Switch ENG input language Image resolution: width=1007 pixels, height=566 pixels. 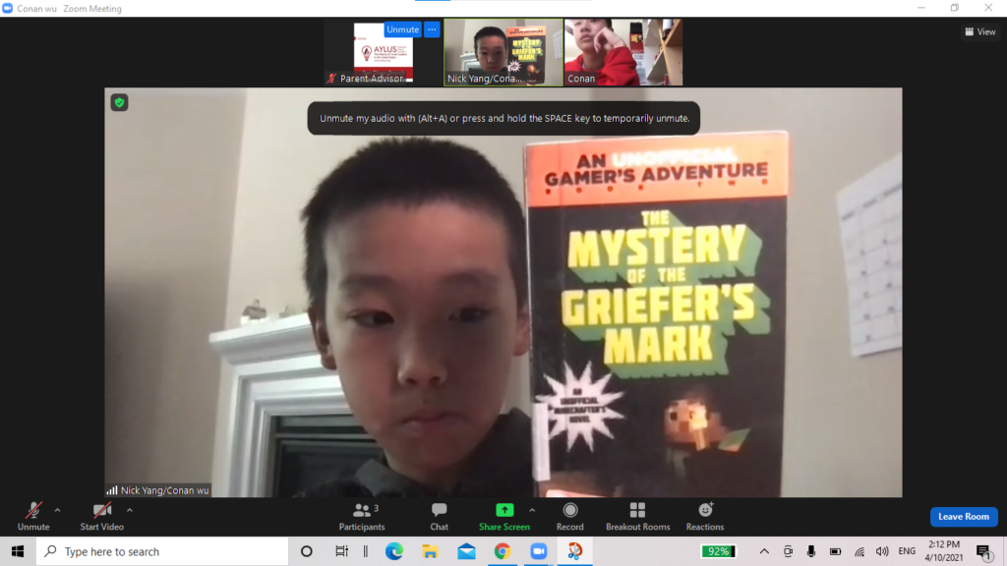[x=907, y=551]
